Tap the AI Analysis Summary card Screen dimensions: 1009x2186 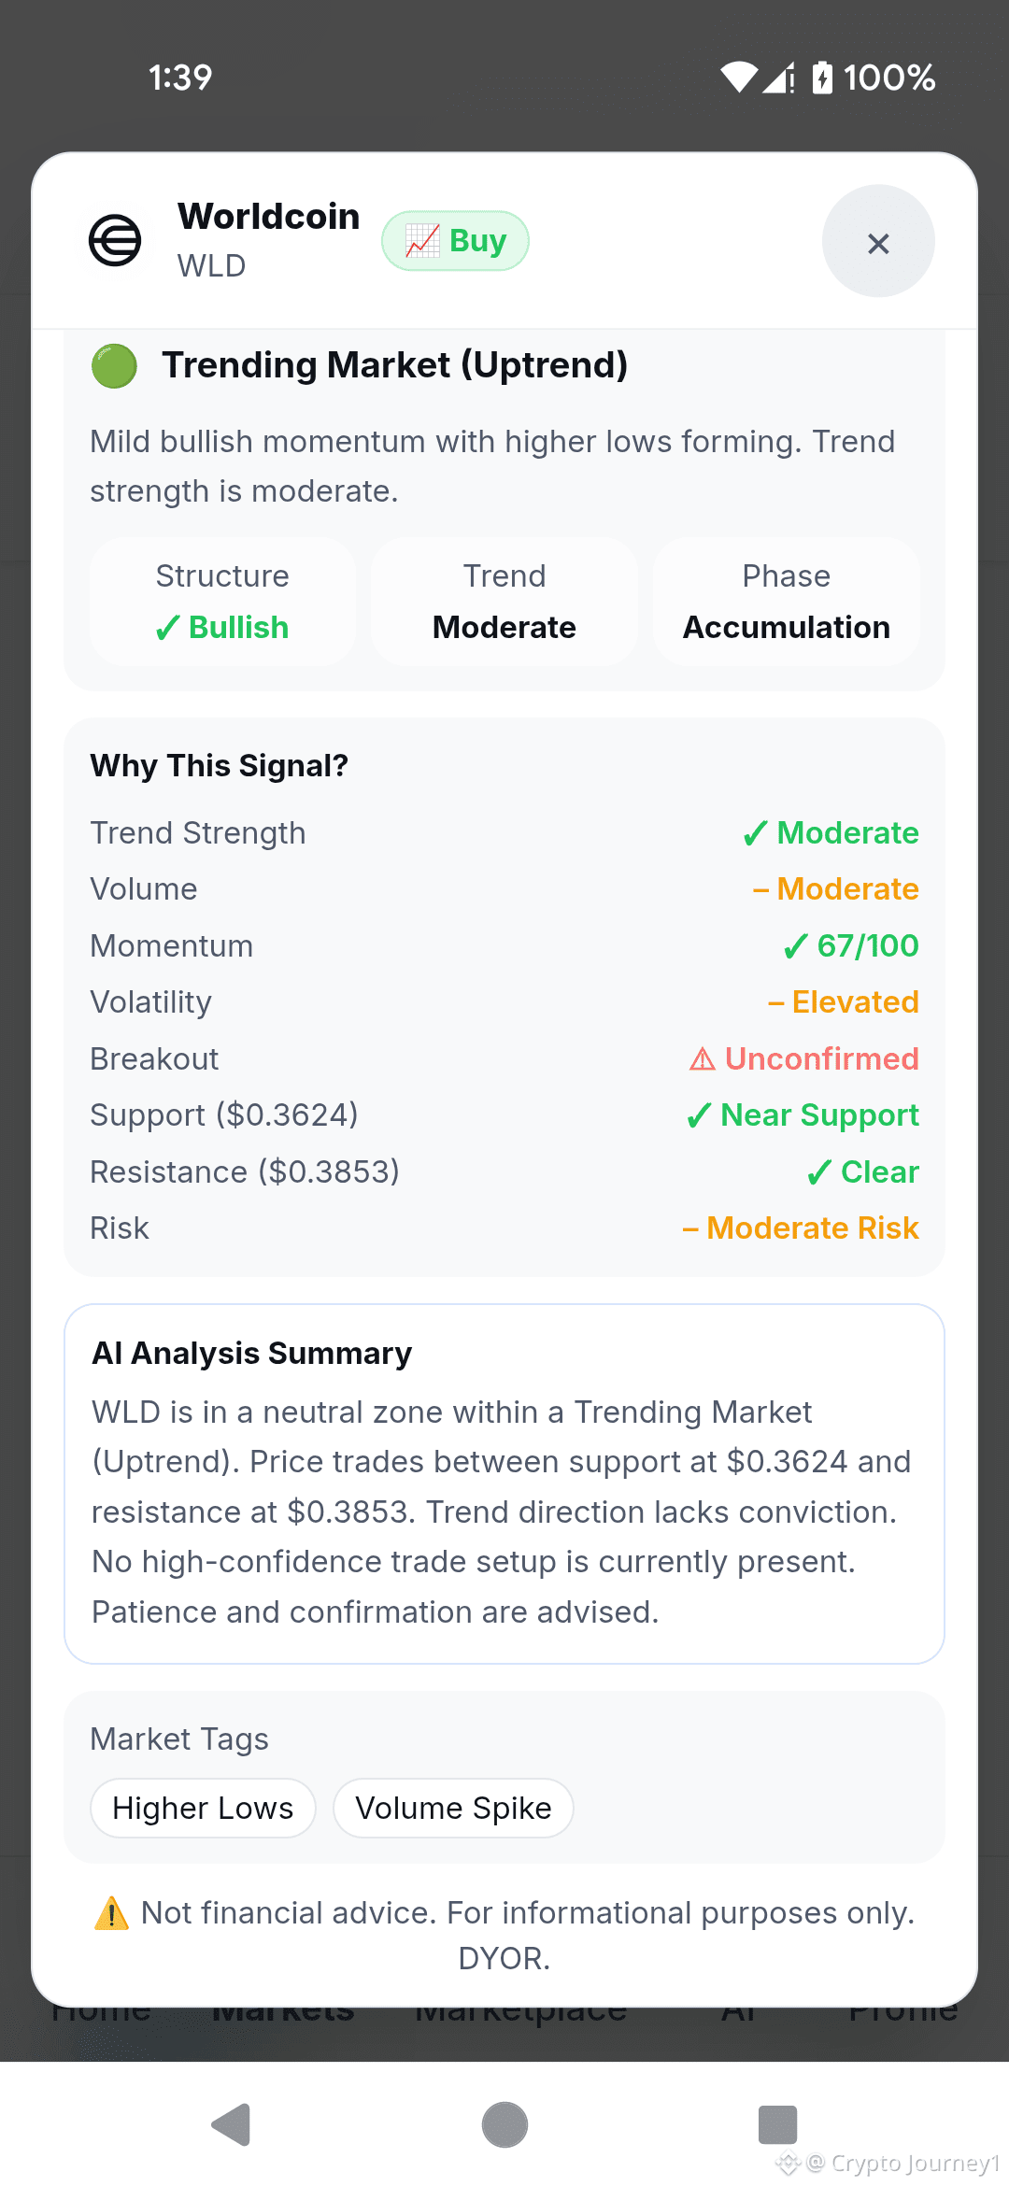[504, 1483]
